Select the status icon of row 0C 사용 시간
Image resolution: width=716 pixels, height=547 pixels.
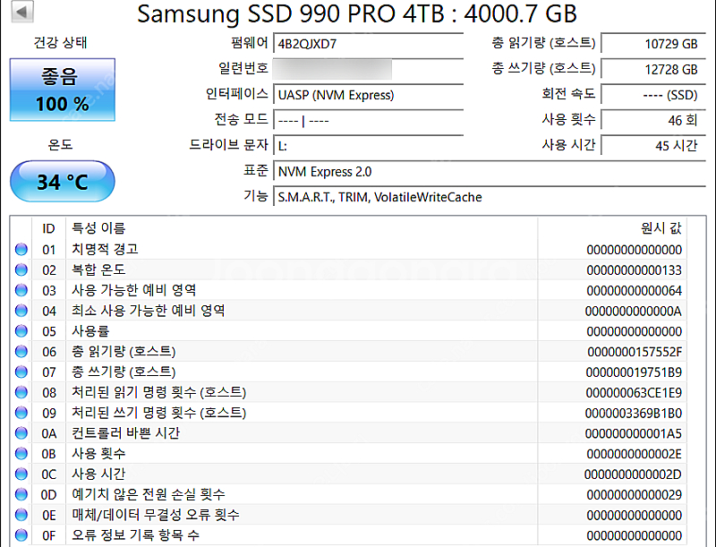click(x=21, y=474)
